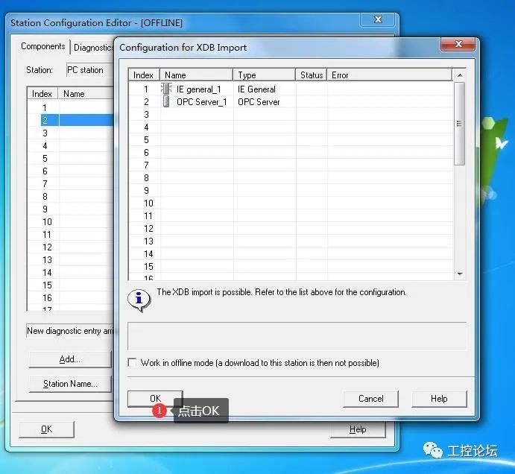Image resolution: width=515 pixels, height=474 pixels.
Task: Select row 1 in Station Configuration Editor list
Action: 71,108
